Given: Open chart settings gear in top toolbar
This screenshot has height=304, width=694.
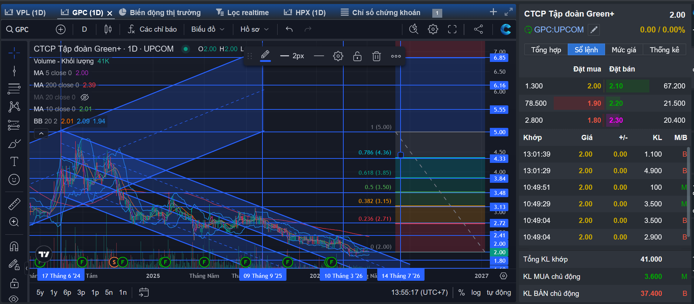Looking at the screenshot, I should point(433,29).
